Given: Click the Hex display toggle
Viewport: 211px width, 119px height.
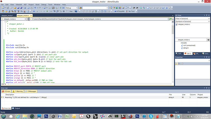Looking at the screenshot, I should (x=71, y=11).
